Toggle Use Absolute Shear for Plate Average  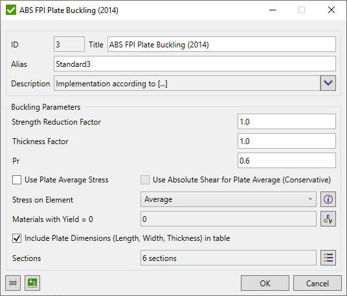click(x=145, y=180)
